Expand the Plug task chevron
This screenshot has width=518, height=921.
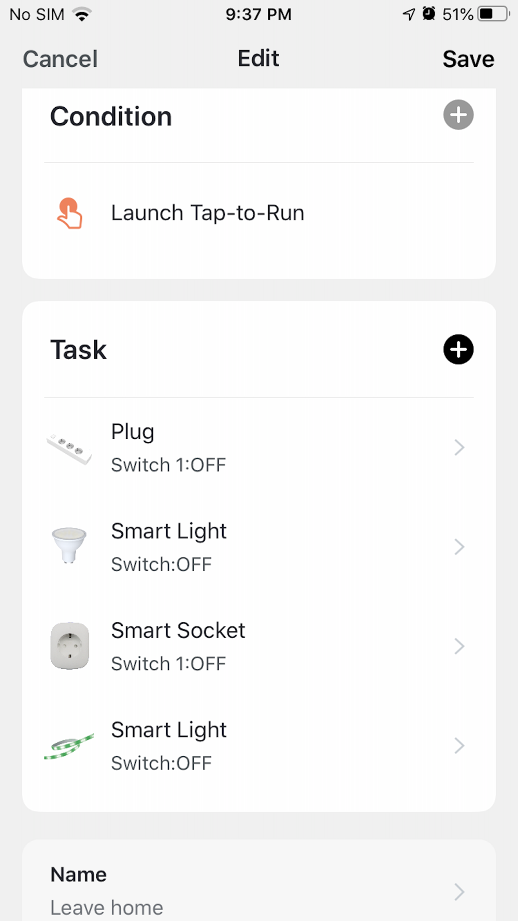pos(459,448)
